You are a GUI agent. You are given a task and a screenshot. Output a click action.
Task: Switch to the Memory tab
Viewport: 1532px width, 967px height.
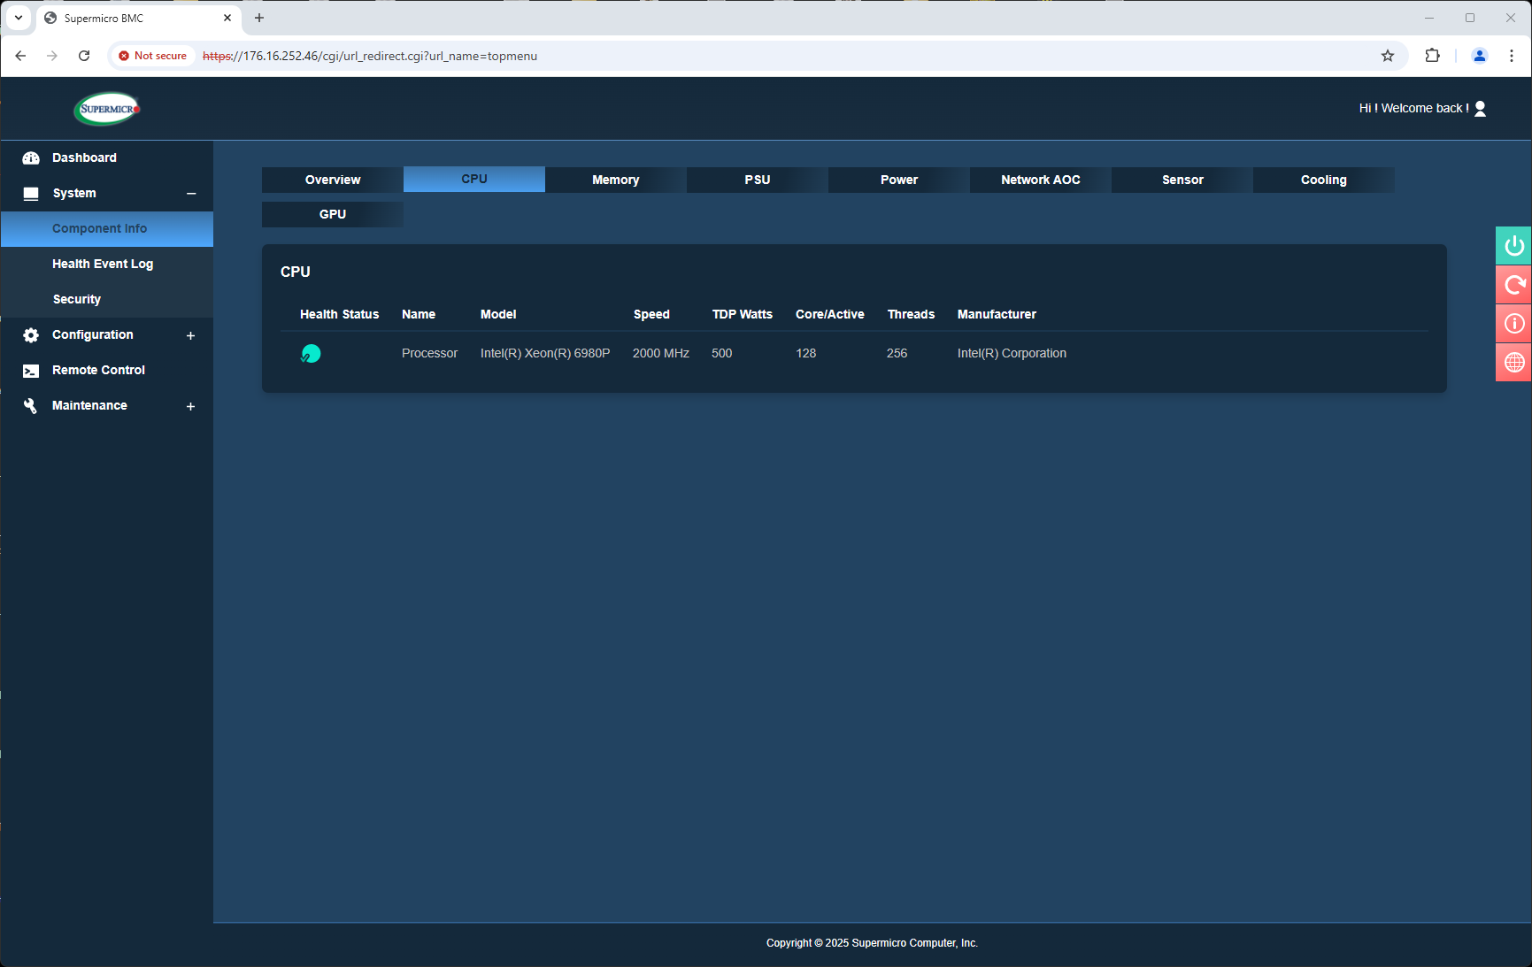pyautogui.click(x=616, y=180)
